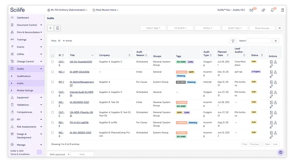Image resolution: width=295 pixels, height=165 pixels.
Task: Select Module Settings submenu item
Action: pyautogui.click(x=26, y=90)
